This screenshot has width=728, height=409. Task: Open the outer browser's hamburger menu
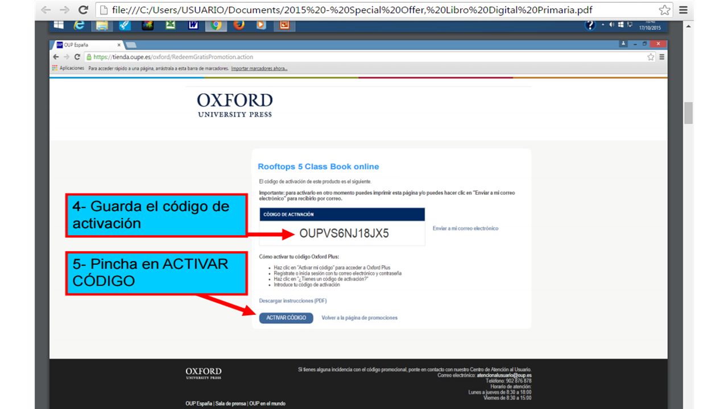pos(683,10)
